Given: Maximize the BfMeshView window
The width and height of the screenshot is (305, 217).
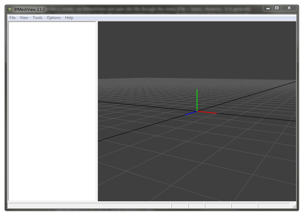Looking at the screenshot, I should pyautogui.click(x=277, y=8).
